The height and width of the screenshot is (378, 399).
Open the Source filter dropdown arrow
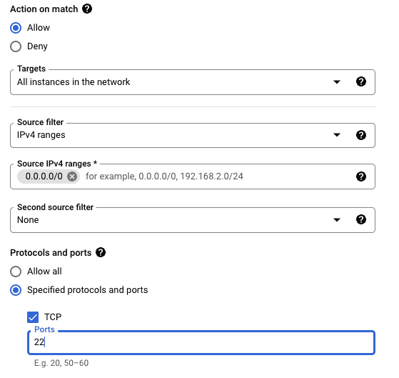click(337, 135)
